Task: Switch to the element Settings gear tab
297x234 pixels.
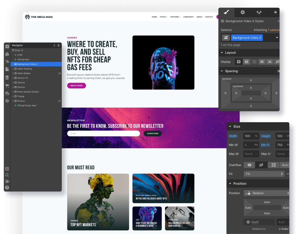Action: pyautogui.click(x=242, y=12)
